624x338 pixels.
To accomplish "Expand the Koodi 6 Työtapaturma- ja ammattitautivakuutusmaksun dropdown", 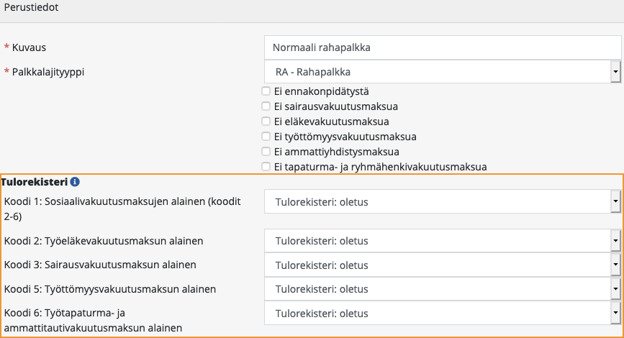I will click(442, 314).
